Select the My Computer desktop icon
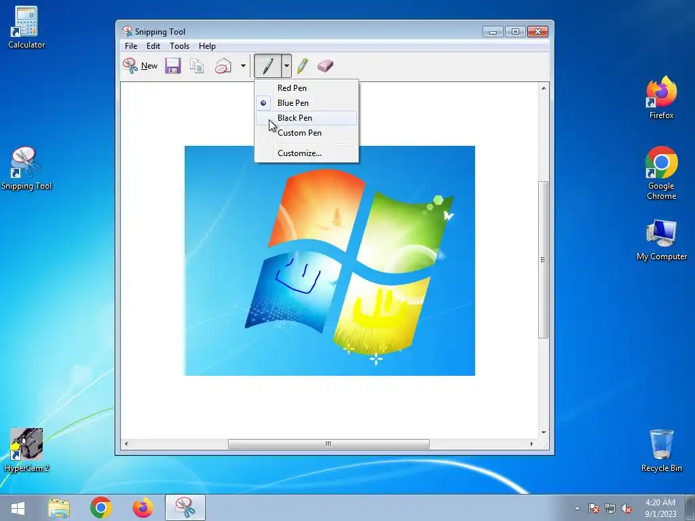The height and width of the screenshot is (521, 695). click(x=661, y=239)
